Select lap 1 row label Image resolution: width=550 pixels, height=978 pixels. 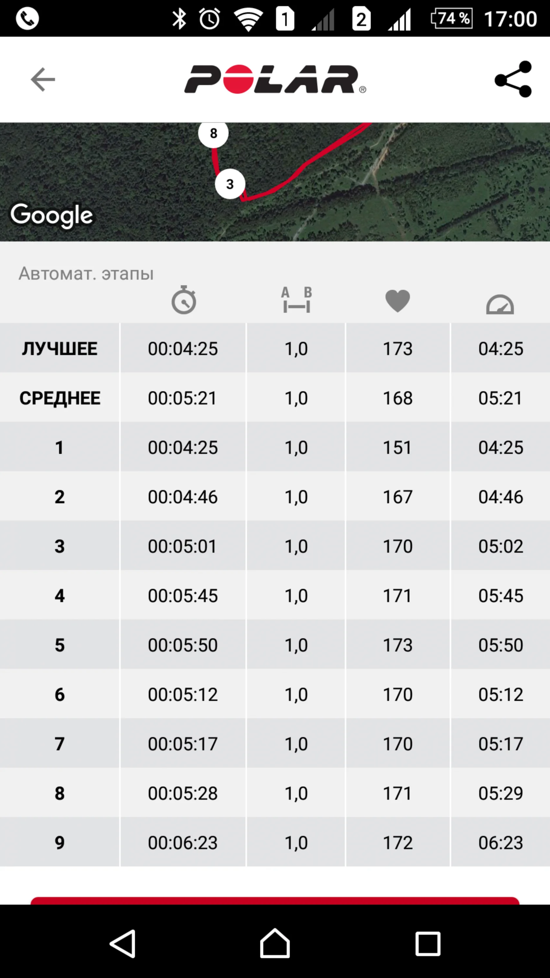click(60, 447)
